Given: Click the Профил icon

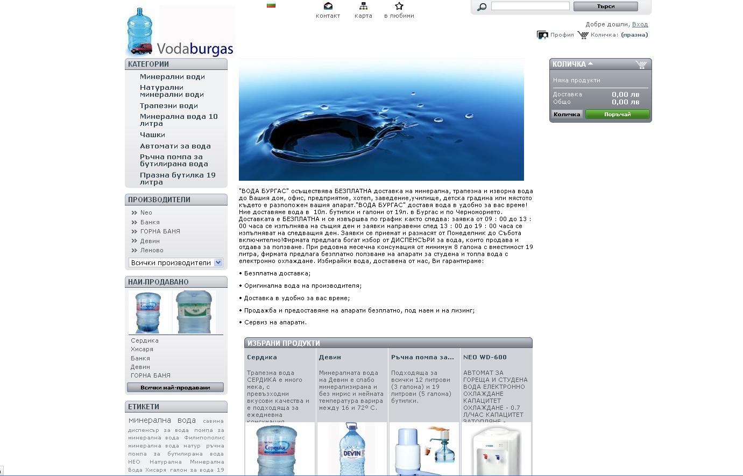Looking at the screenshot, I should tap(542, 35).
